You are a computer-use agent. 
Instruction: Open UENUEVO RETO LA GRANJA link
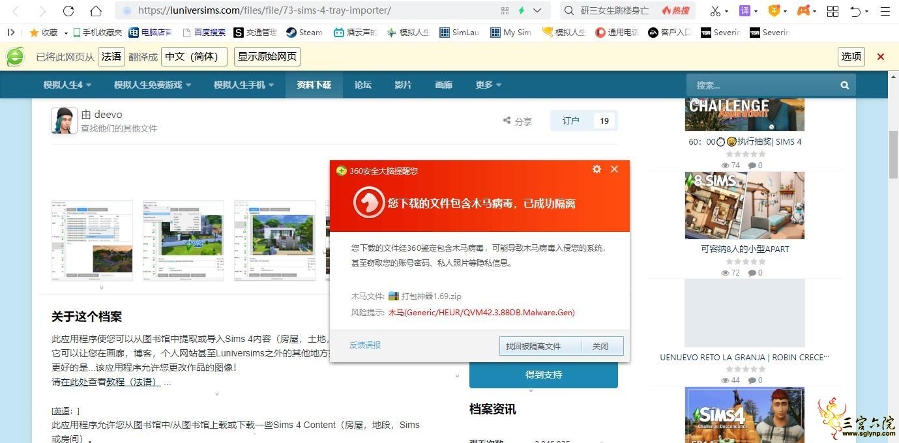744,357
